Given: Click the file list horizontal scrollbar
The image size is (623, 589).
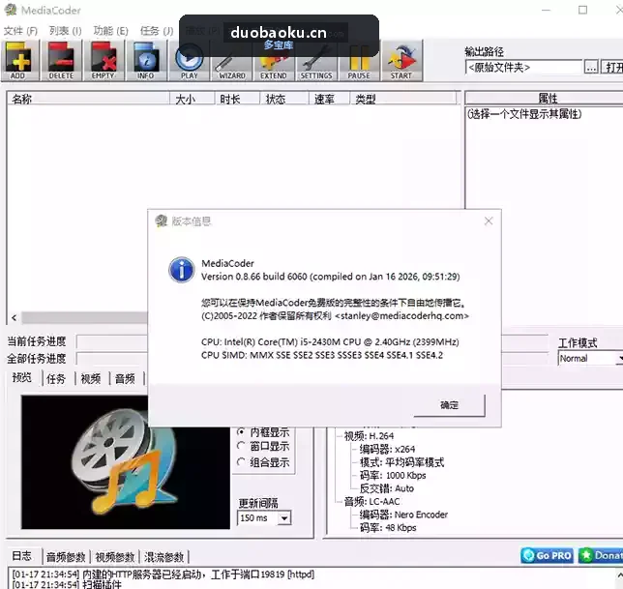Looking at the screenshot, I should coord(84,318).
